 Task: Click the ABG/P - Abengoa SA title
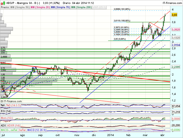(23, 3)
